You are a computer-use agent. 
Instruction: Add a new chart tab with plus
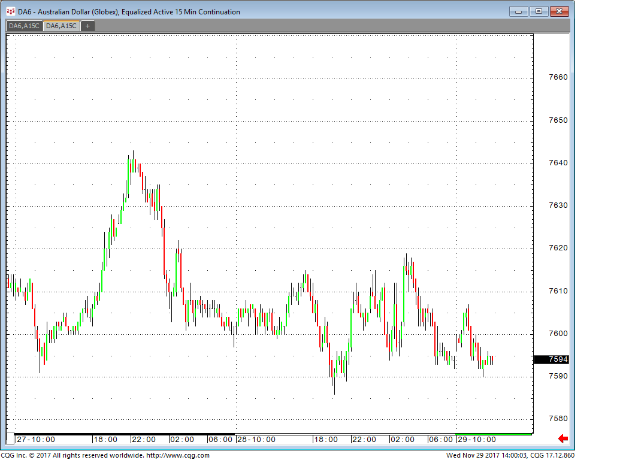tap(87, 26)
